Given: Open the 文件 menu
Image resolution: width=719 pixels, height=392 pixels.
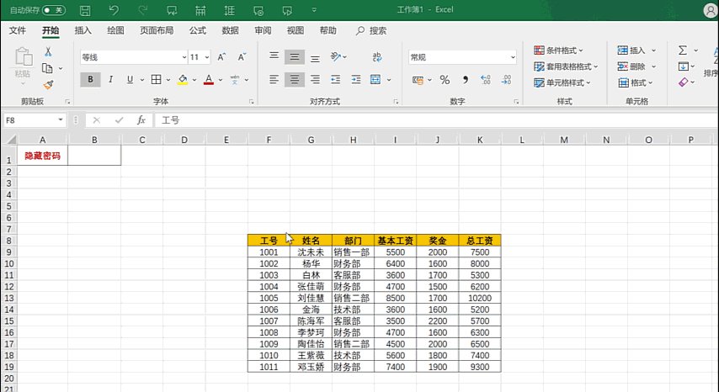Looking at the screenshot, I should tap(18, 30).
